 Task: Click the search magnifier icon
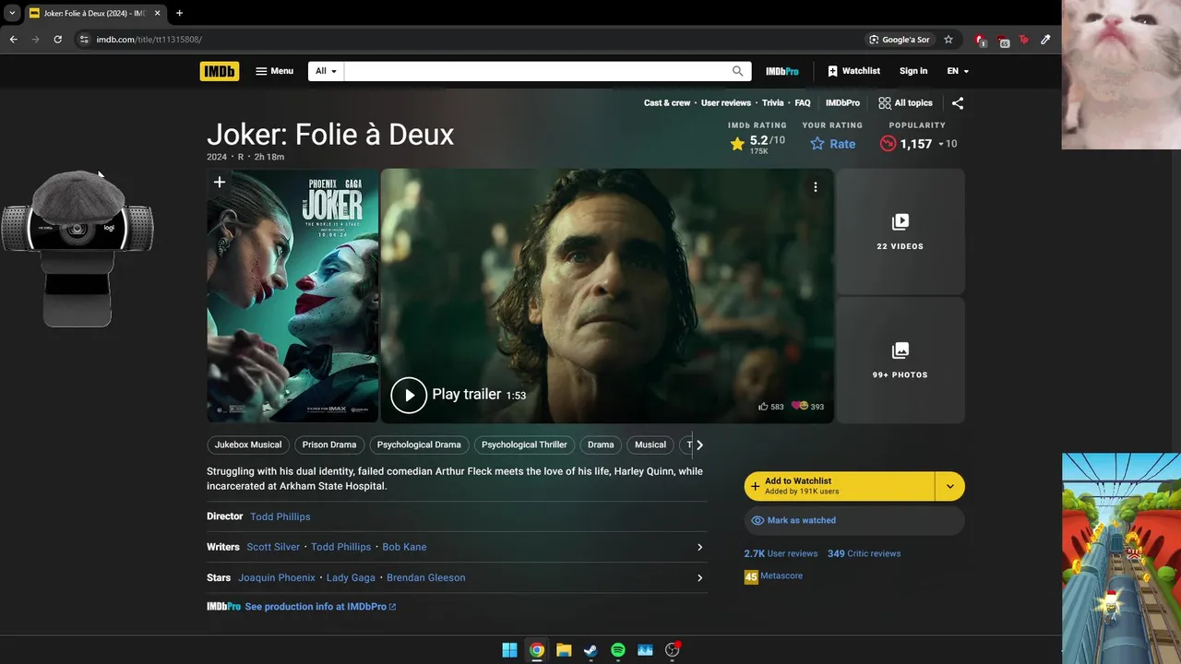coord(738,71)
